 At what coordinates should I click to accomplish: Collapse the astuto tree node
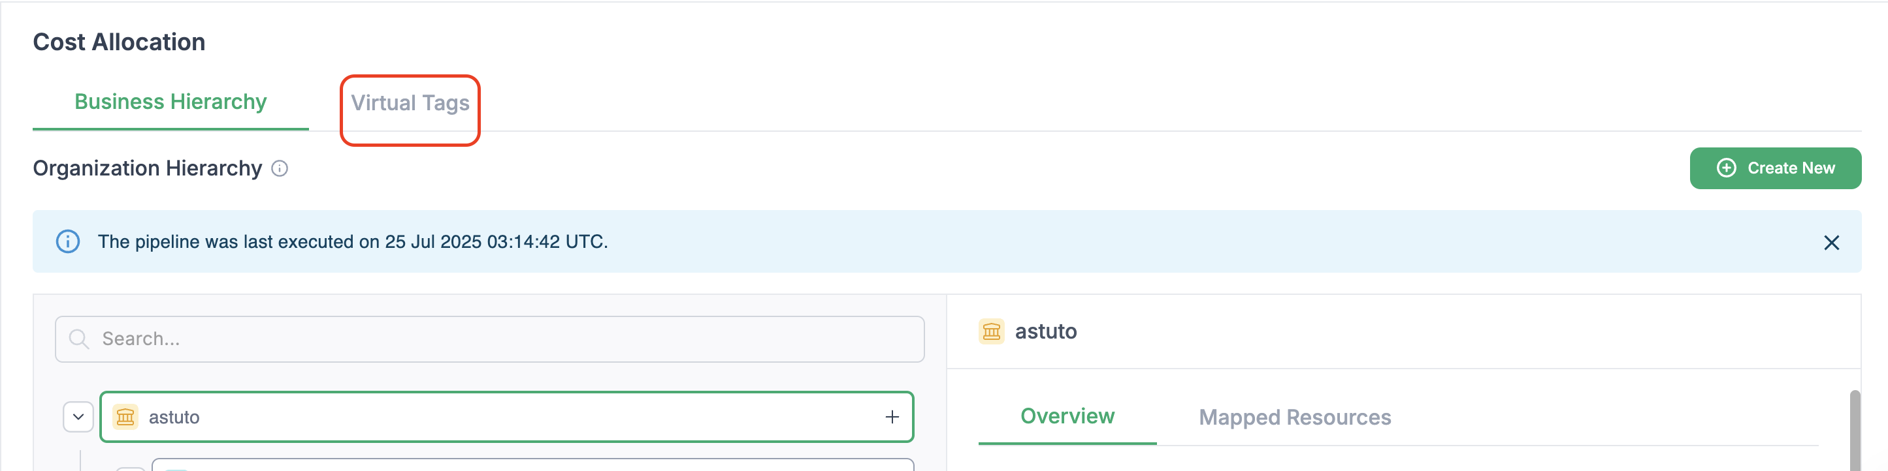click(x=78, y=417)
